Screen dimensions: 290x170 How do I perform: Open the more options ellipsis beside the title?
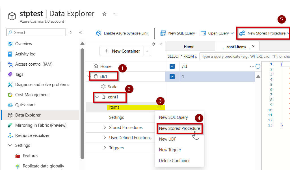[115, 14]
